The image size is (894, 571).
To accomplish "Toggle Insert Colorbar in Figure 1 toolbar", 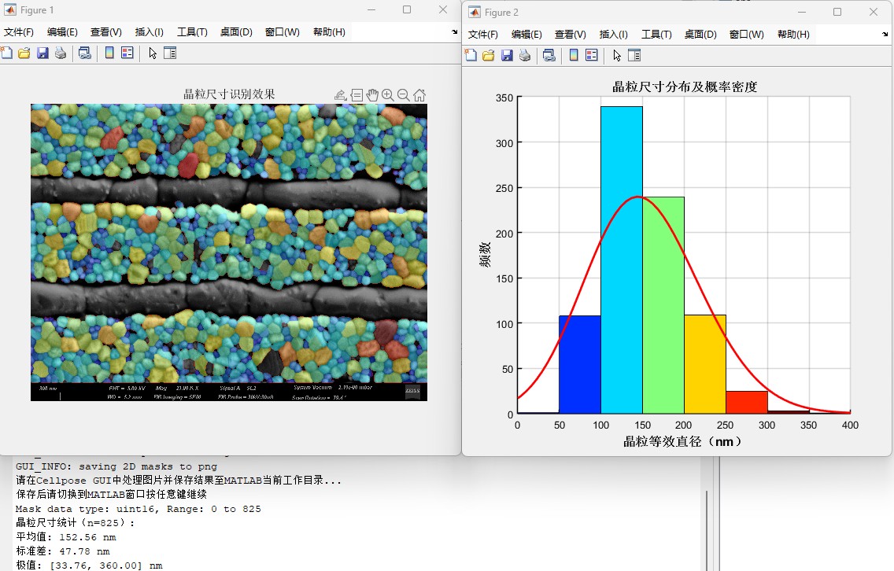I will pyautogui.click(x=109, y=53).
